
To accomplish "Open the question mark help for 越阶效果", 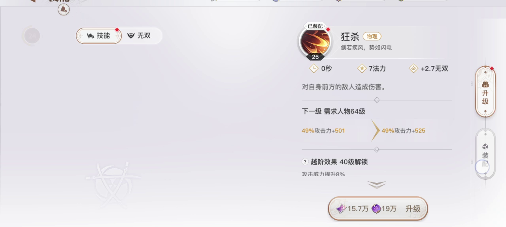I will [305, 162].
